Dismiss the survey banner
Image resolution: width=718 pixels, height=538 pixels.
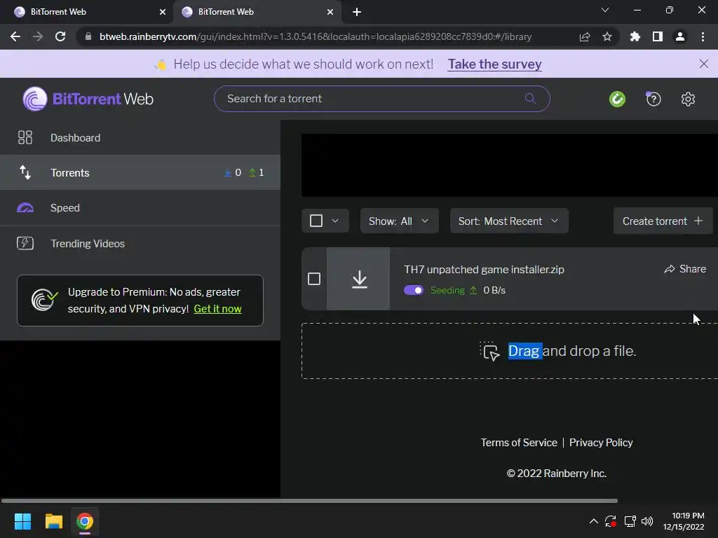tap(704, 64)
